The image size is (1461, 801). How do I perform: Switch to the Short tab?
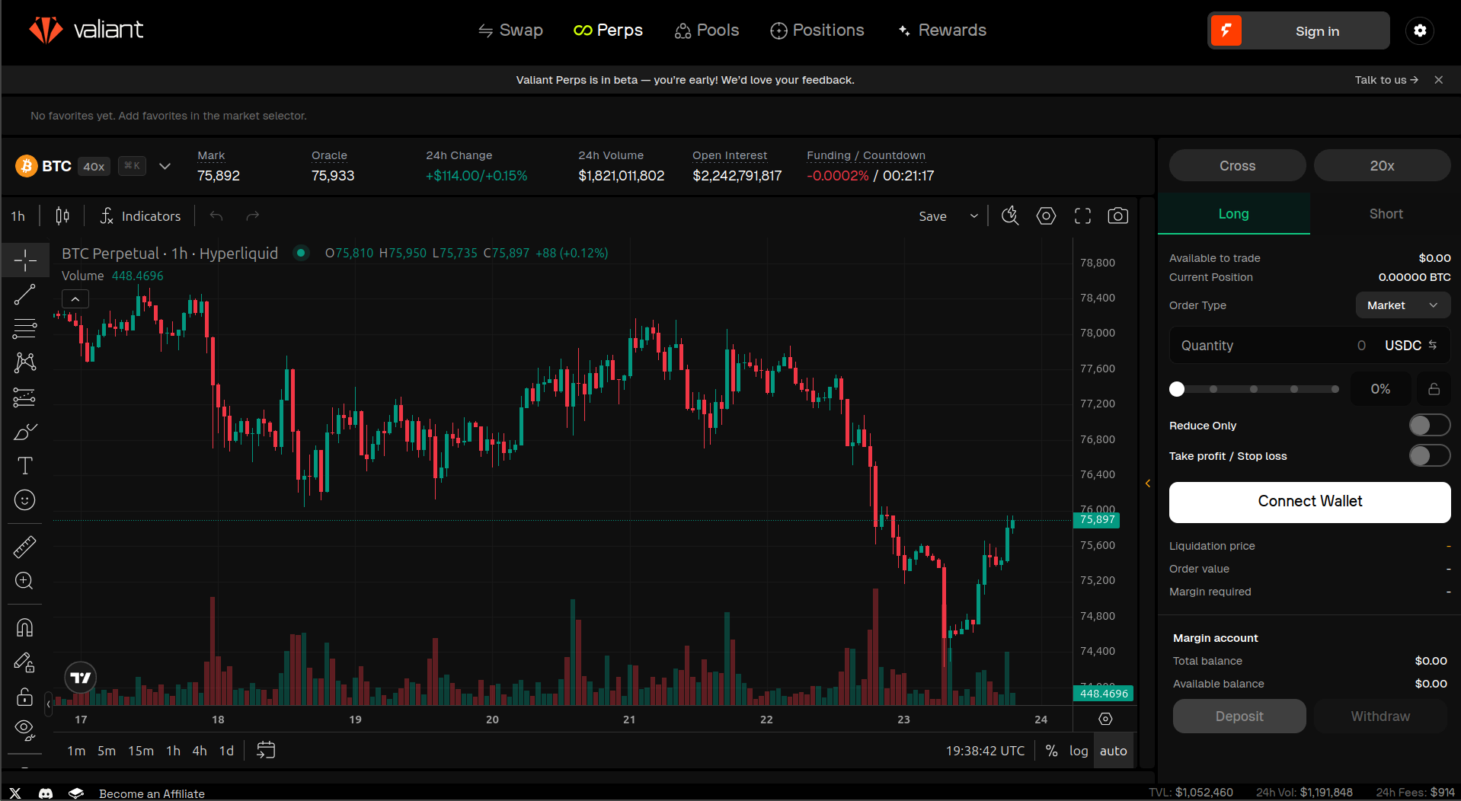coord(1386,214)
